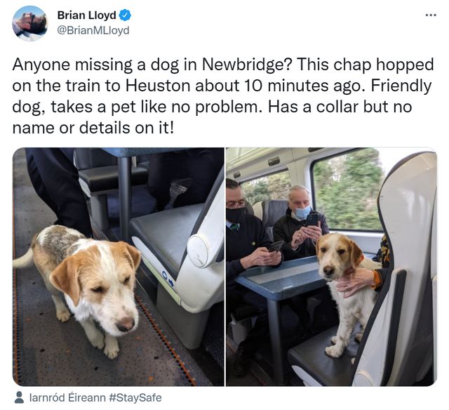This screenshot has height=410, width=449.
Task: Click the dog's tail in left photo
Action: tap(23, 259)
